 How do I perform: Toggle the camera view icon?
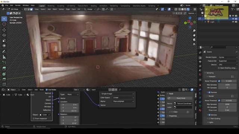click(194, 40)
